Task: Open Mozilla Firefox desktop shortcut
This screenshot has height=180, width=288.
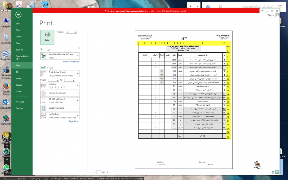Action: coord(6,89)
